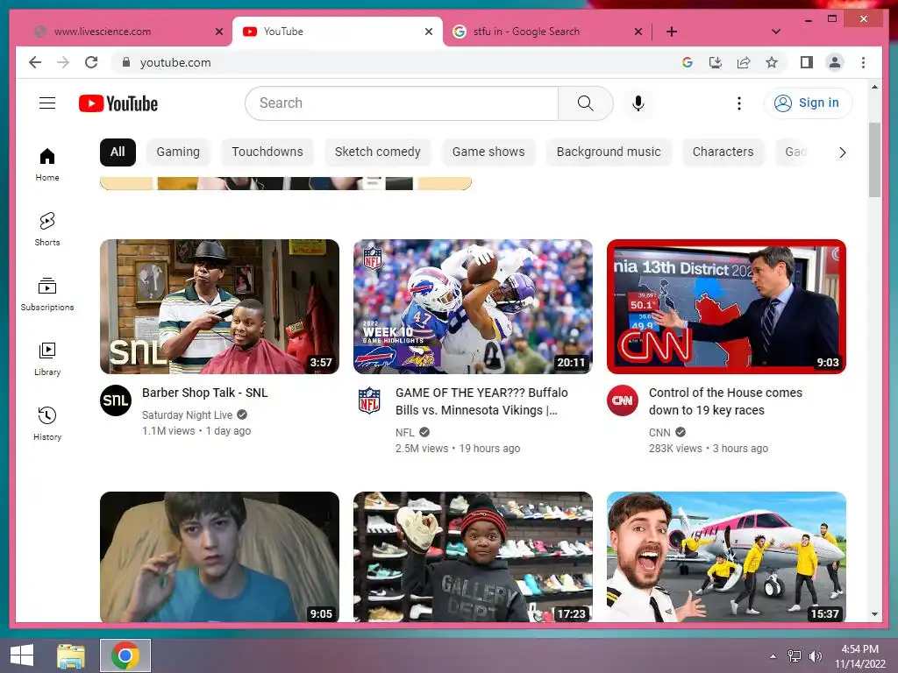Screen dimensions: 898x673
Task: Open the YouTube hamburger guide menu
Action: tap(47, 103)
